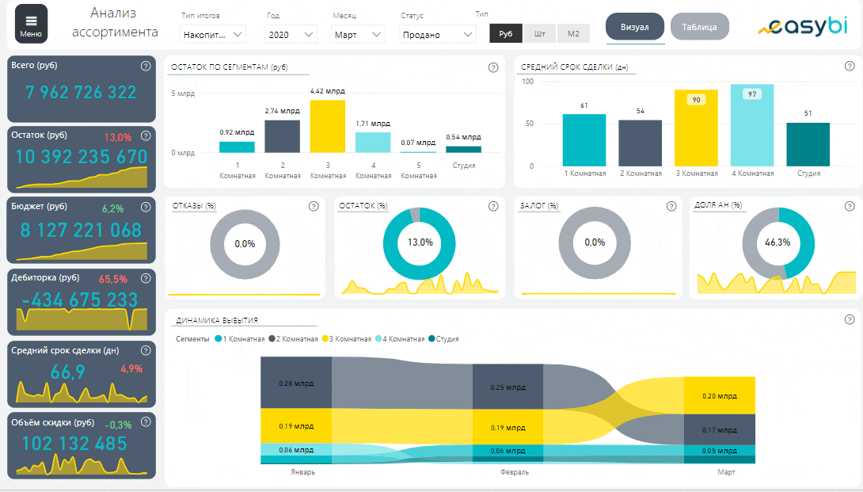Viewport: 863px width, 492px height.
Task: Open help for Залог (%) donut
Action: 671,206
